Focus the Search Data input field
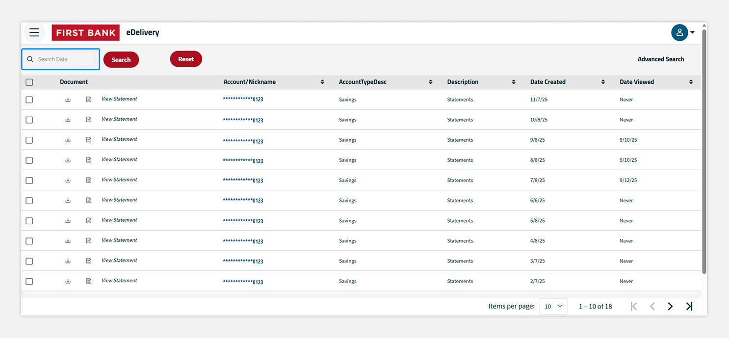The image size is (729, 338). click(60, 59)
